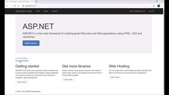Click the Hello test@test.com! account link
Viewport: 169px width, 95px height.
[137, 11]
